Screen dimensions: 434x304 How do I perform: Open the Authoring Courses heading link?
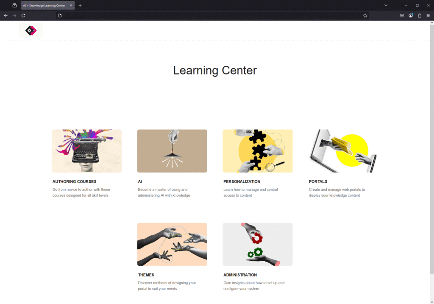coord(75,181)
